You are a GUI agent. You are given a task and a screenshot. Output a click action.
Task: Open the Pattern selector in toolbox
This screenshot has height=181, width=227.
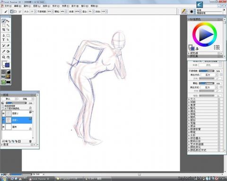[3, 77]
